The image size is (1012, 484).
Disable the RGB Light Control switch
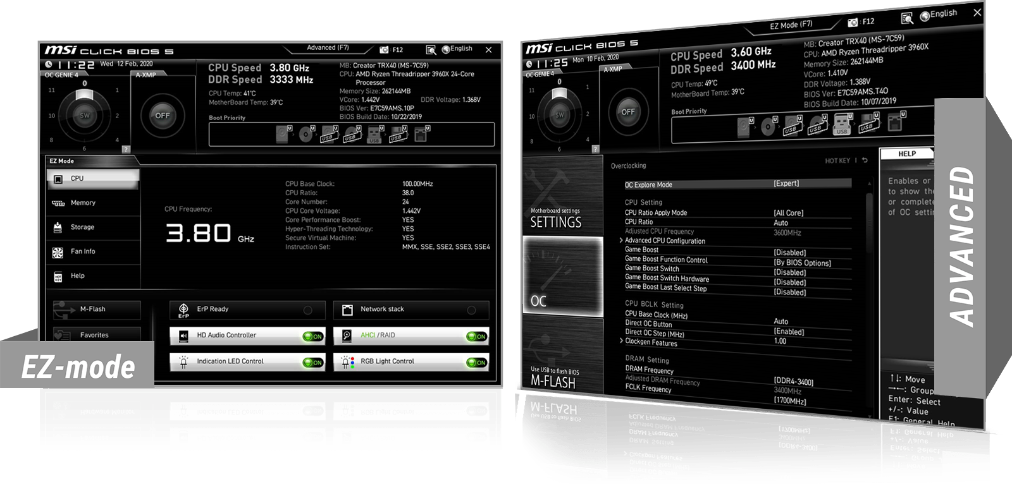pos(476,362)
